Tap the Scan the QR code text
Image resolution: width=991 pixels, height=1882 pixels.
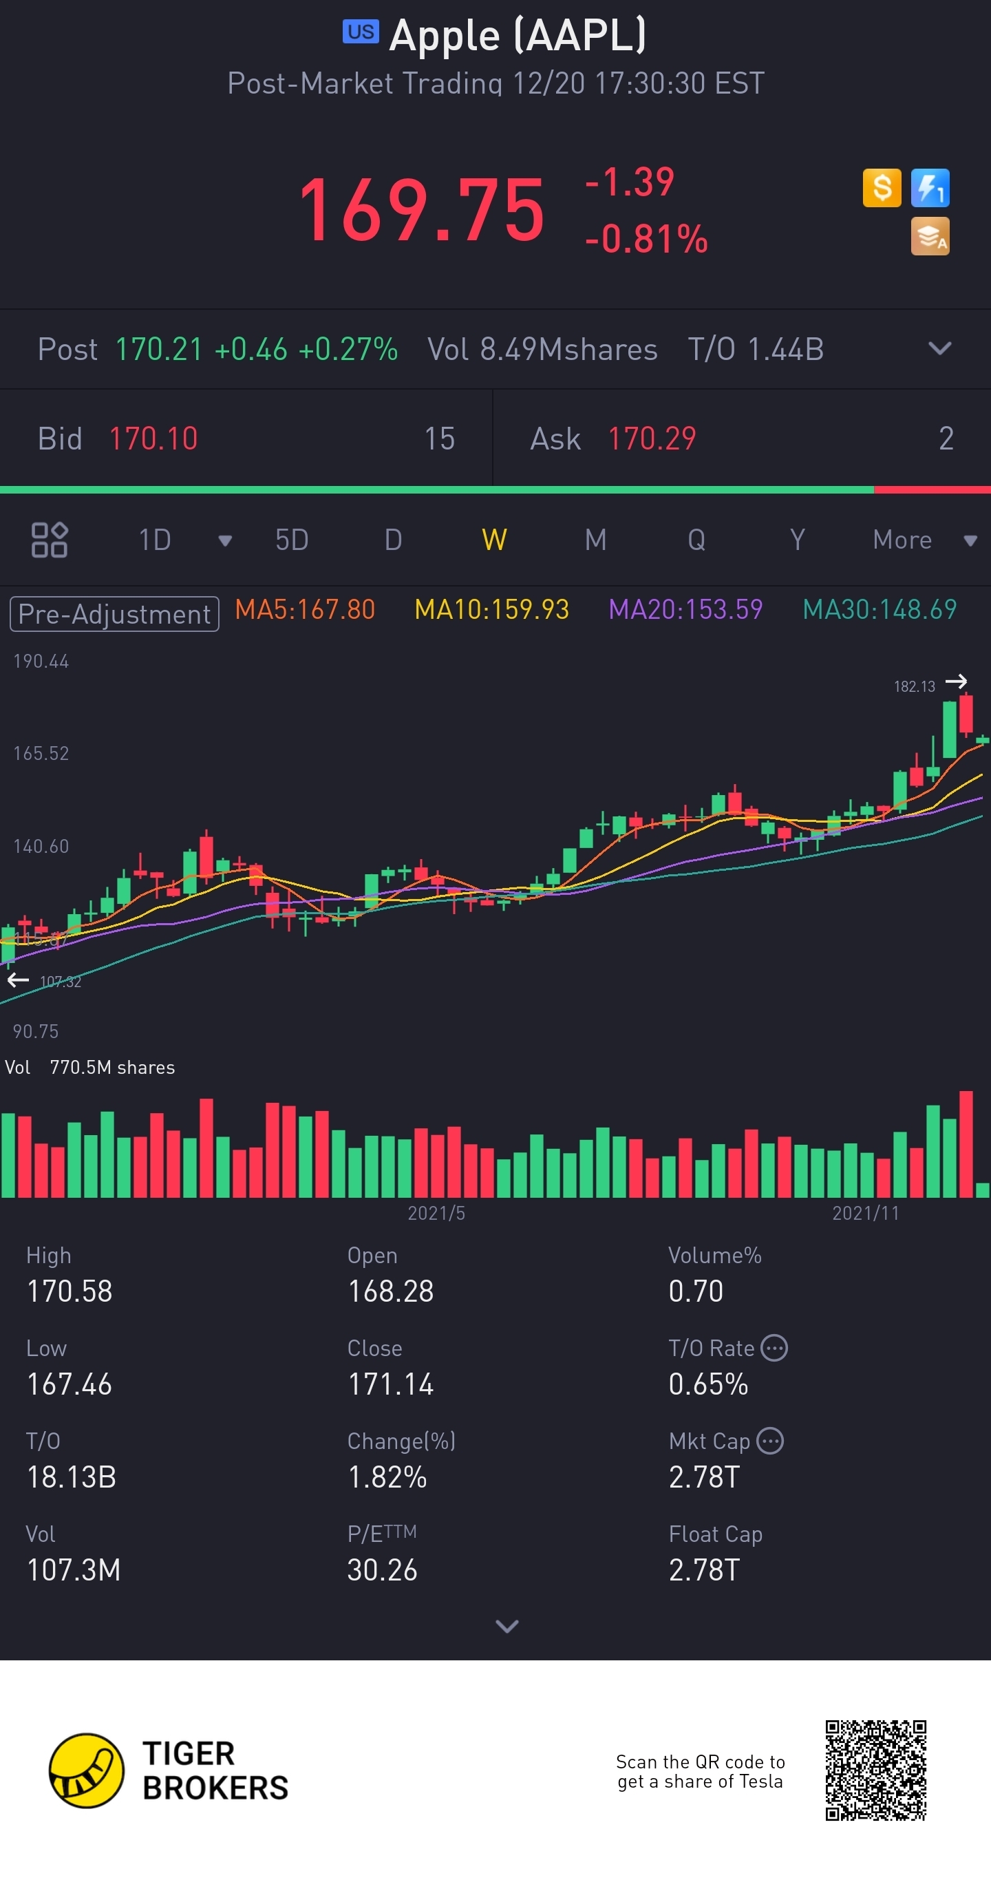(x=701, y=1772)
